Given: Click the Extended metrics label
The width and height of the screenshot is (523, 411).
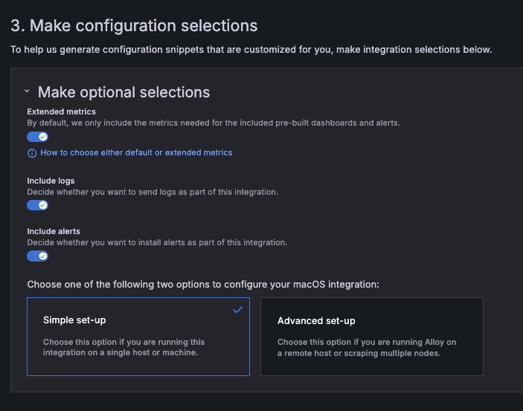Looking at the screenshot, I should (61, 111).
